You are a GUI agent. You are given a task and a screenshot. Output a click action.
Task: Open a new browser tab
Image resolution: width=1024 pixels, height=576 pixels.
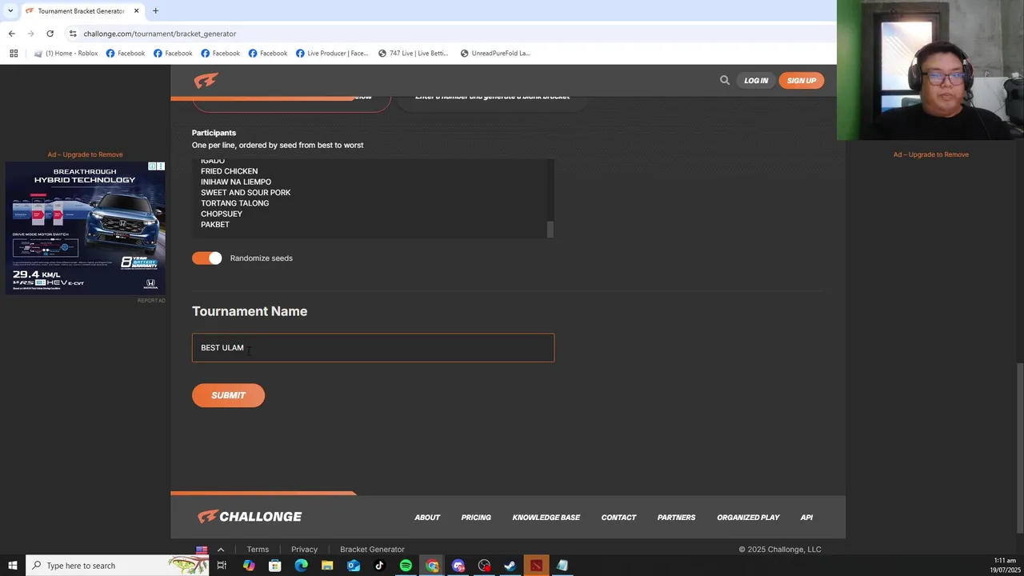155,11
